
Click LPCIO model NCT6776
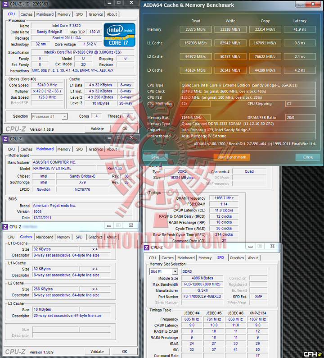point(82,189)
